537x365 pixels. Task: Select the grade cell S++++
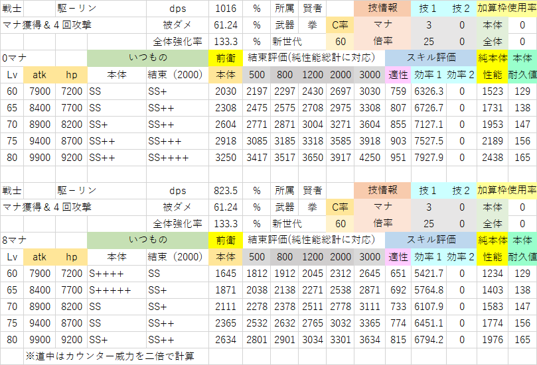(117, 274)
